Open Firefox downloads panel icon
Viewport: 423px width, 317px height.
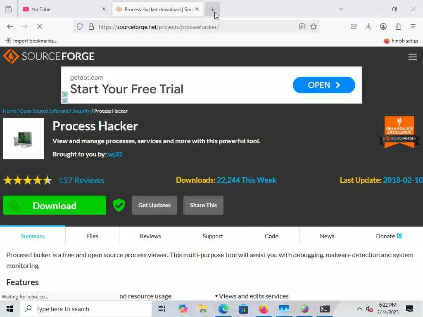click(x=368, y=26)
